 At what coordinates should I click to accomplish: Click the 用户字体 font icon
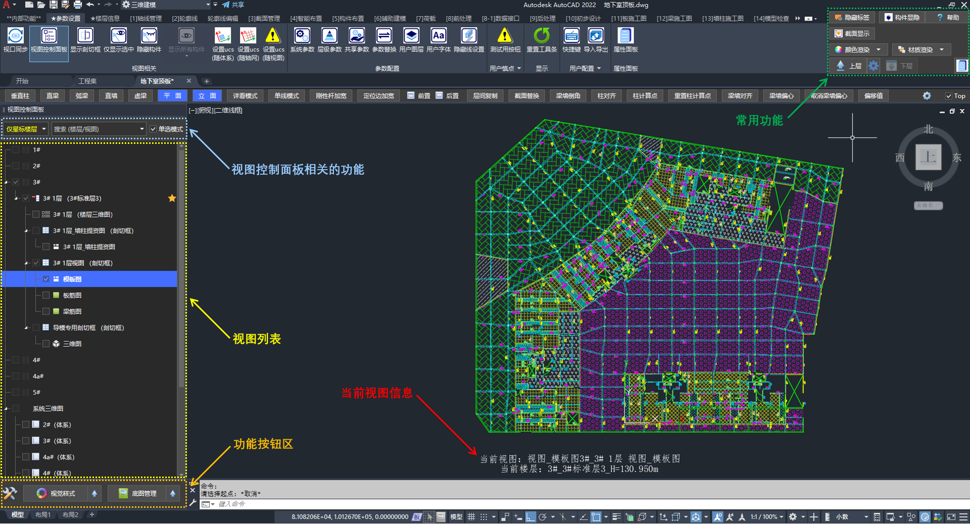[438, 36]
